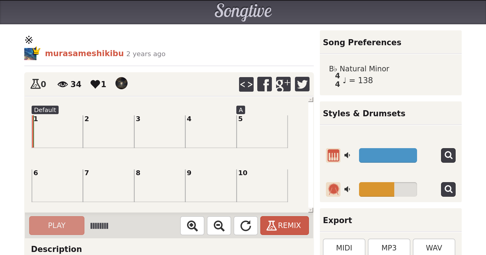Remix this song
The width and height of the screenshot is (486, 255).
(284, 226)
